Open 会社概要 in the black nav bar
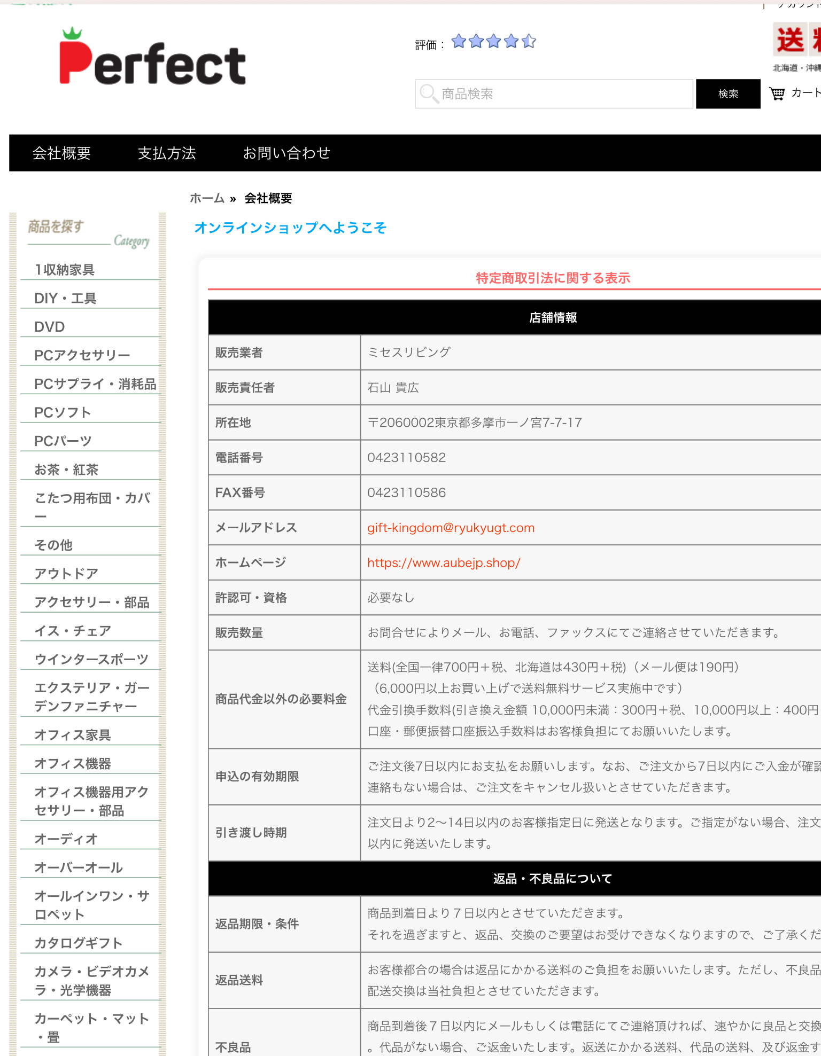This screenshot has height=1056, width=821. 62,153
